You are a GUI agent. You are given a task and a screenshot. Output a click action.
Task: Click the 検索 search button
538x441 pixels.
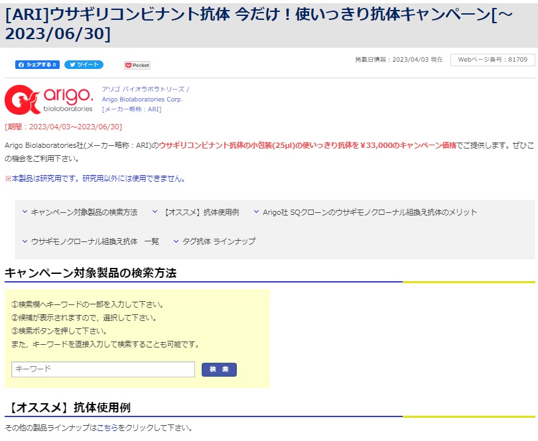pyautogui.click(x=219, y=369)
